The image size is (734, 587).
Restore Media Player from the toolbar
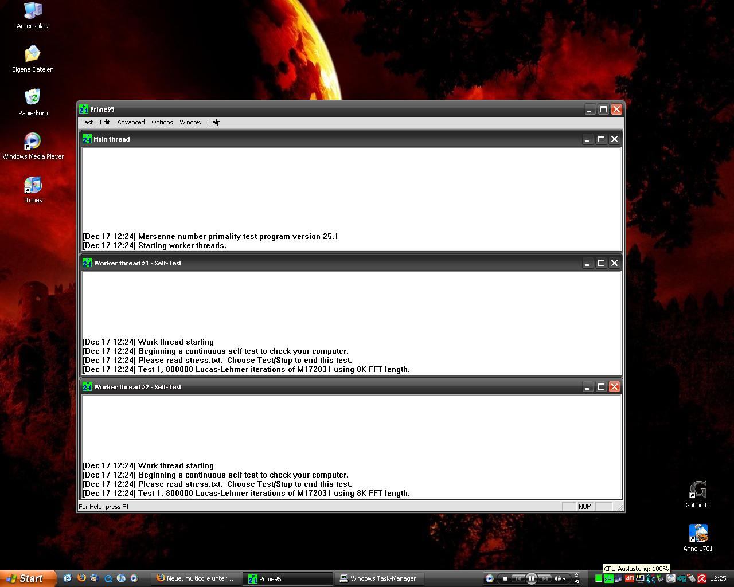click(576, 582)
